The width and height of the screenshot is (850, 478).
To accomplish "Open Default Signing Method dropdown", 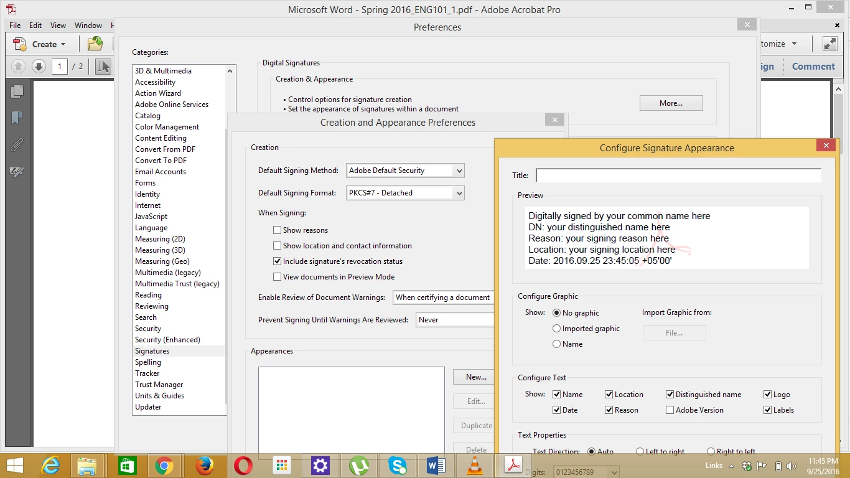I will point(405,171).
